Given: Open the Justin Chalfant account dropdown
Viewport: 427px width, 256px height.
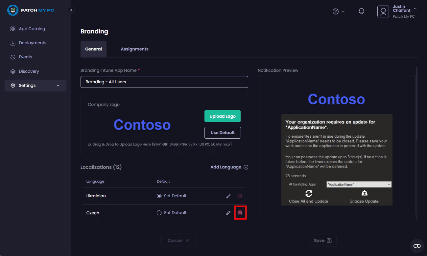Looking at the screenshot, I should (397, 11).
